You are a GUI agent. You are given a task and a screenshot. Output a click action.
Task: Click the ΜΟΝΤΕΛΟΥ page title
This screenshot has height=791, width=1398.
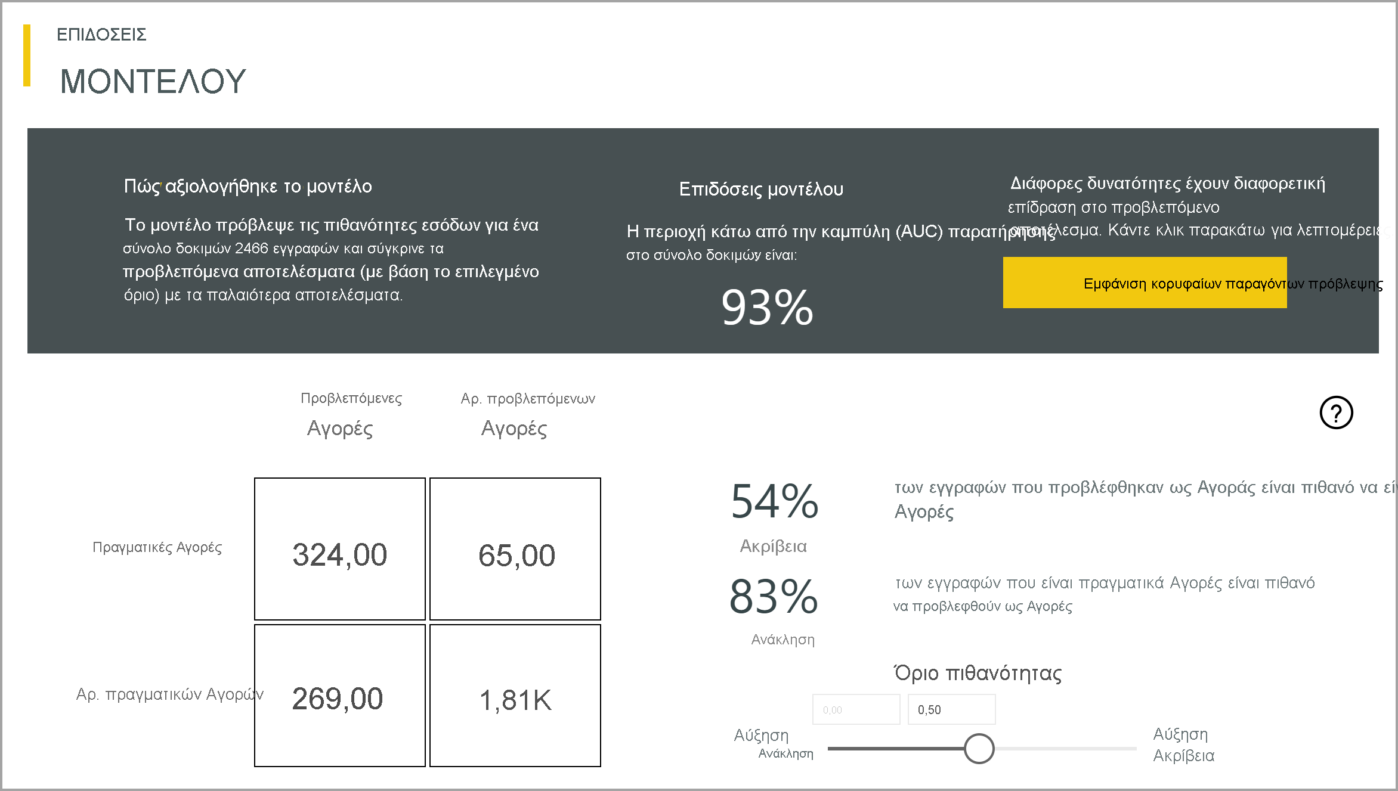pyautogui.click(x=153, y=81)
